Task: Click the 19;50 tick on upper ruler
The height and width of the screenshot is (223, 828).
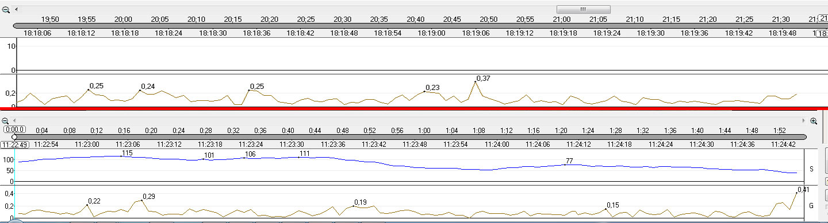Action: 50,19
